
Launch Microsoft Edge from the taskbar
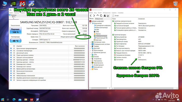click(x=14, y=99)
